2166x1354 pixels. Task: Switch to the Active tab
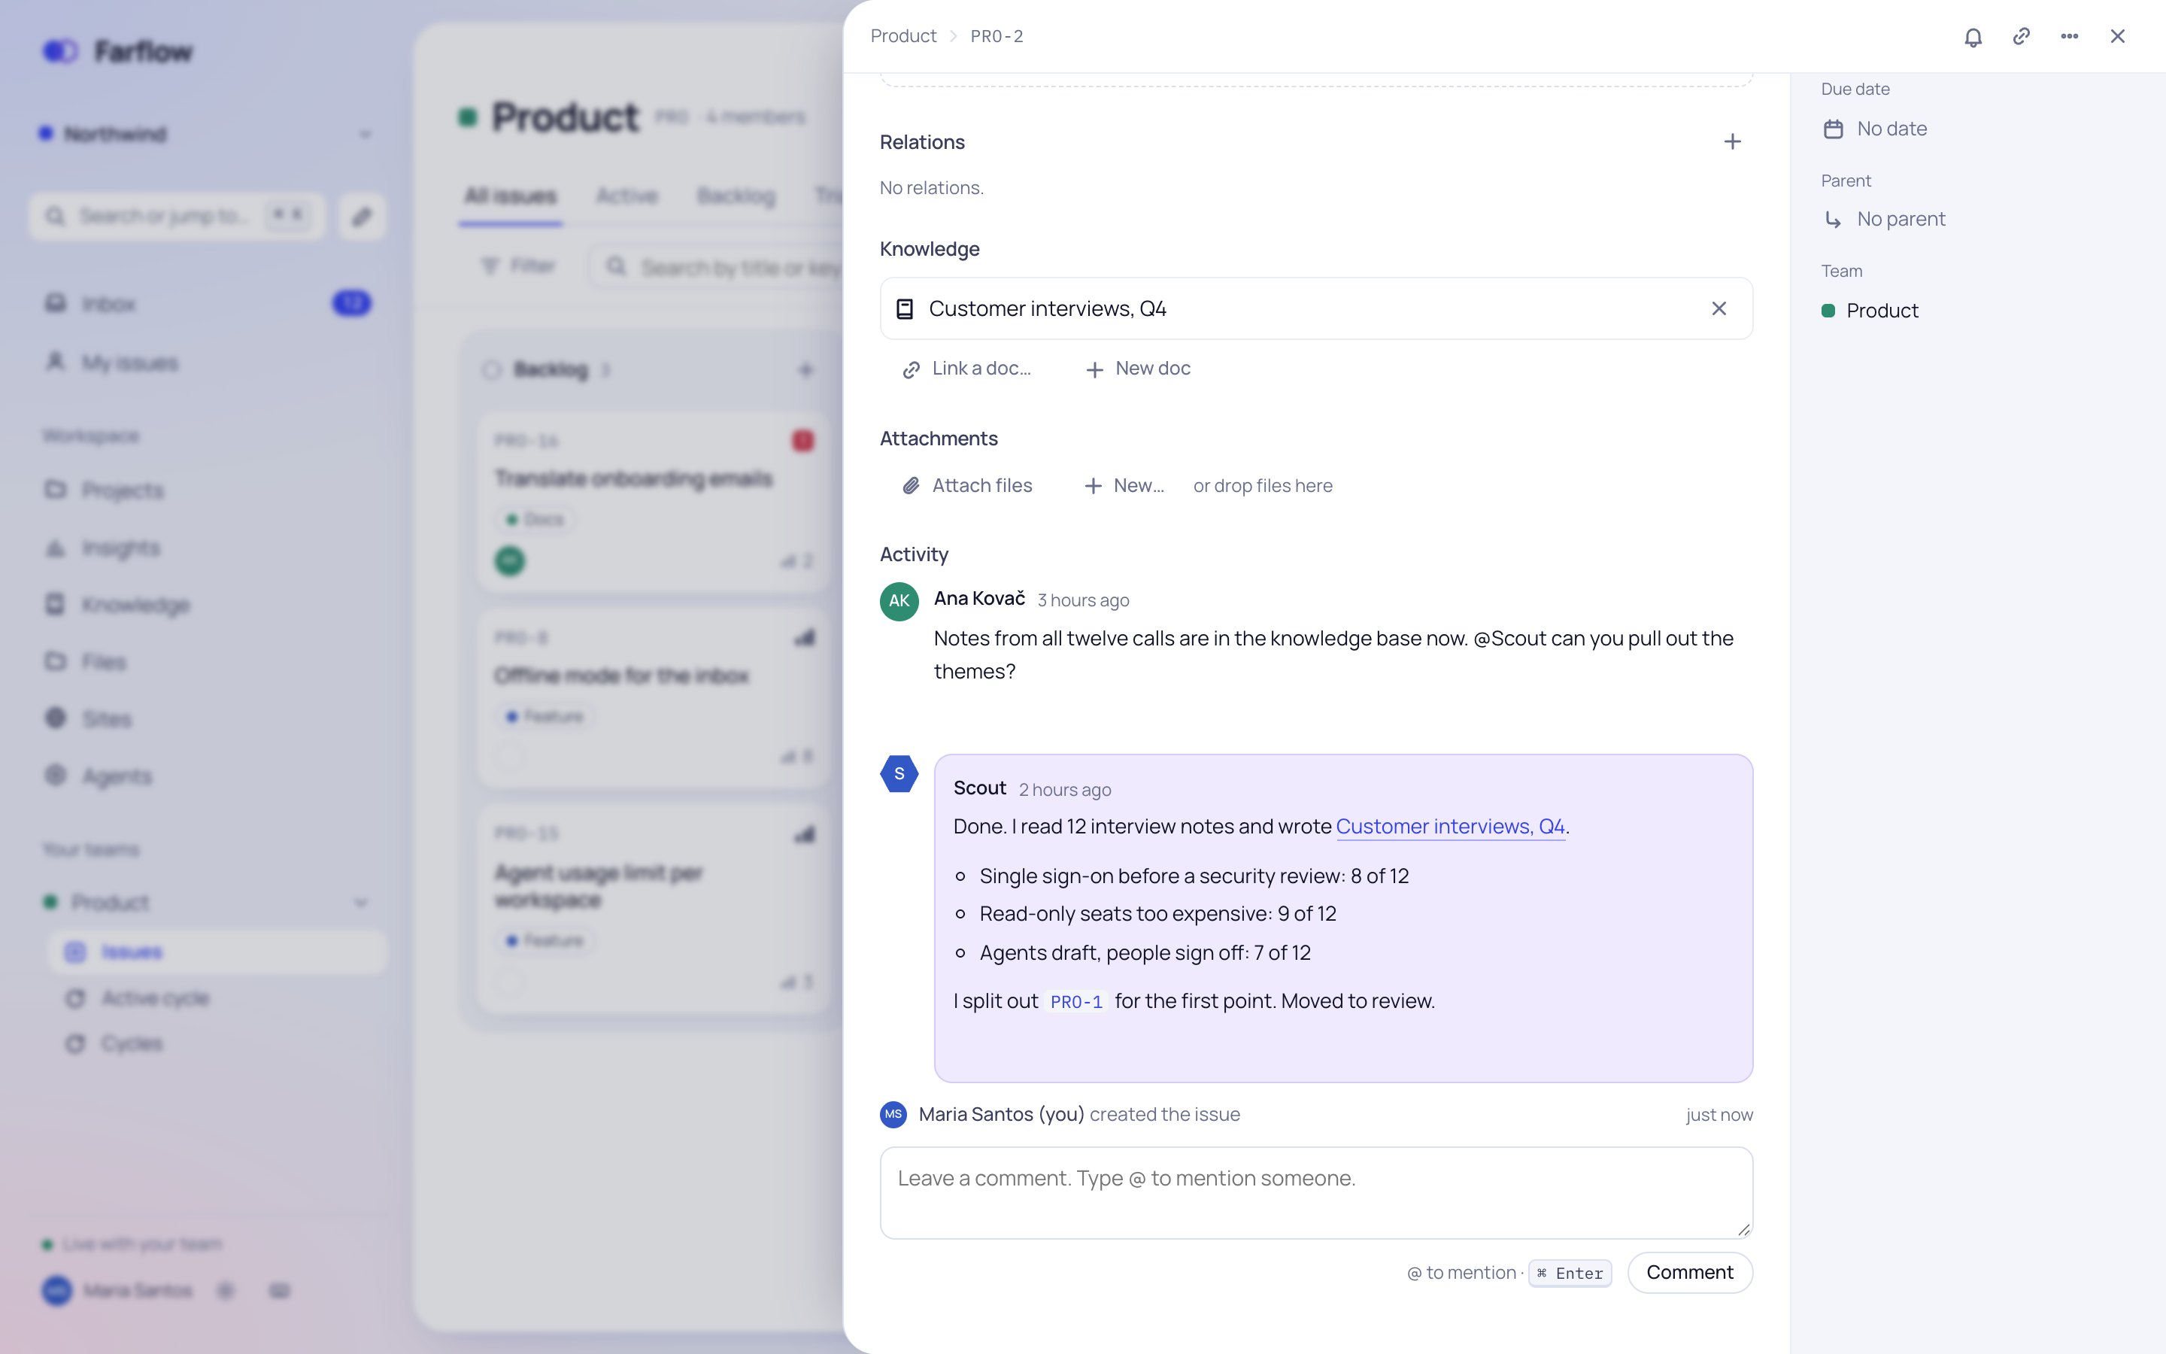[626, 196]
